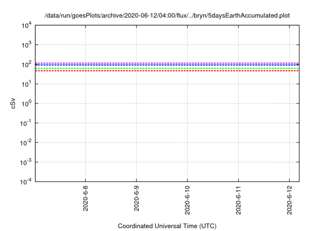330x231 pixels.
Task: Click the blue dashed threshold line
Action: pyautogui.click(x=167, y=65)
